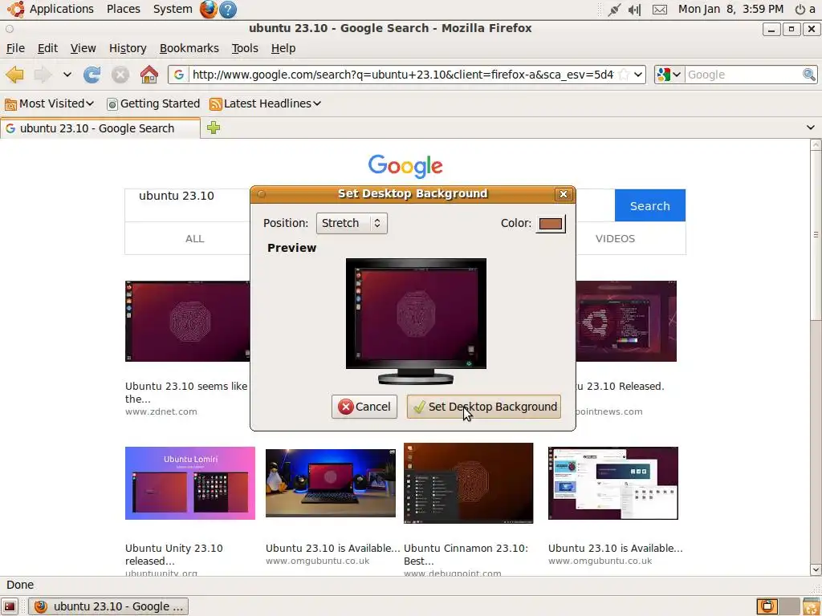Open the Bookmarks menu

(189, 48)
